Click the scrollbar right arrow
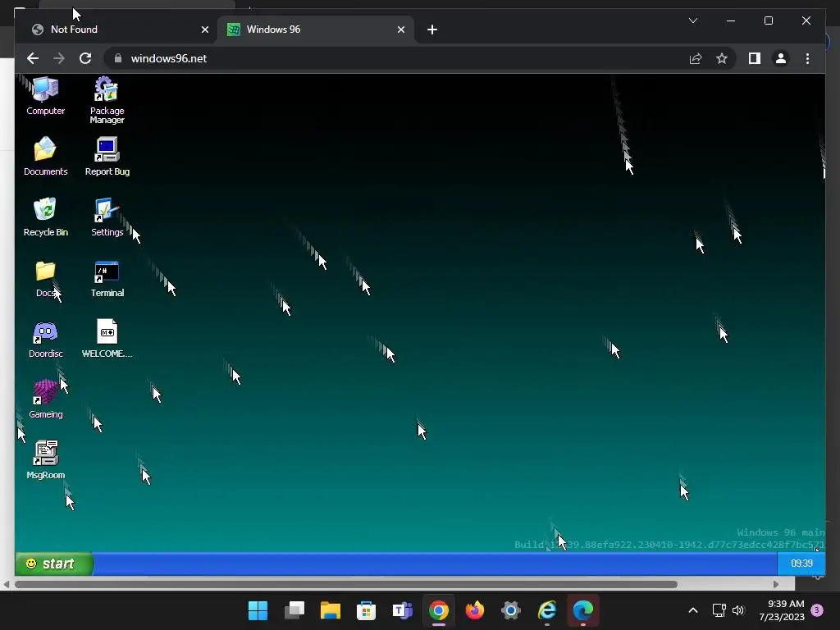Screen dimensions: 840x630 776,584
